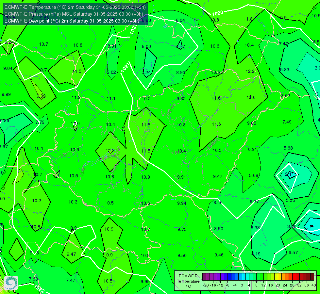Viewport: 320px width, 294px height.
Task: Click the 8.04 temperature value
Action: point(180,20)
